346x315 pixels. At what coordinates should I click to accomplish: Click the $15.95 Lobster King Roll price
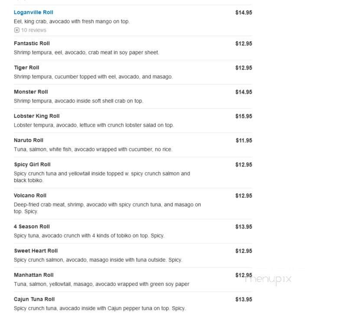(244, 116)
